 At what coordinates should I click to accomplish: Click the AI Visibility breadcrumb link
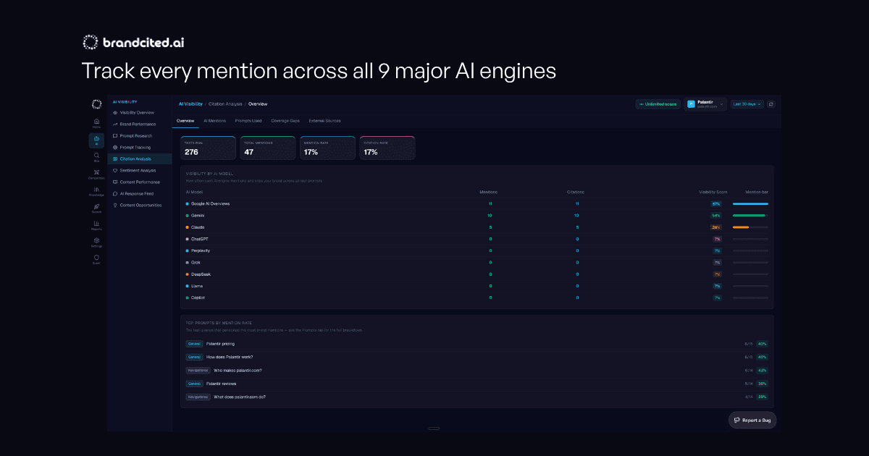point(190,104)
